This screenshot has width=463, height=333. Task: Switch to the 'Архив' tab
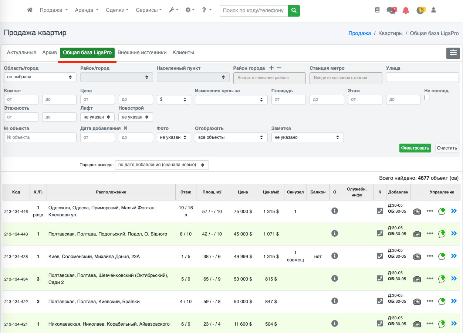pyautogui.click(x=50, y=53)
